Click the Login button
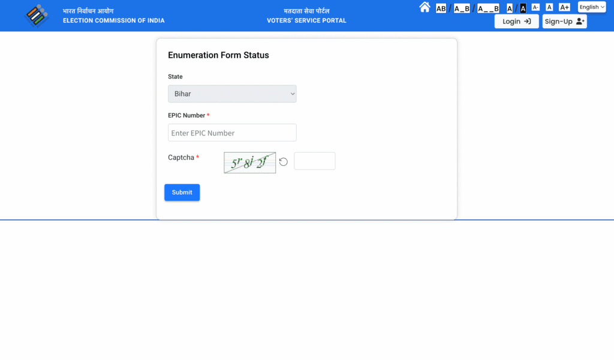The width and height of the screenshot is (614, 360). 516,22
